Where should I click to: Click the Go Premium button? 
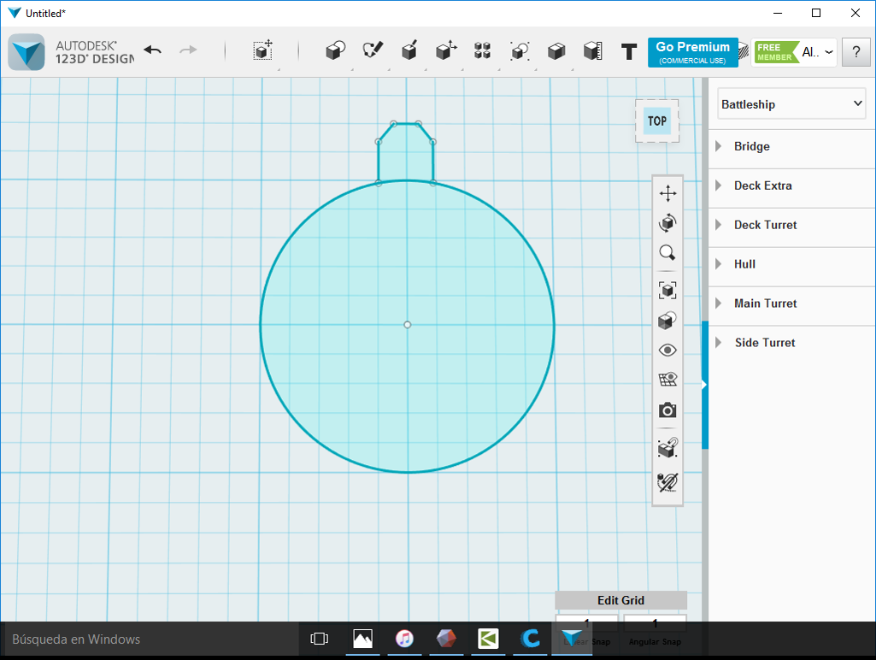(693, 52)
